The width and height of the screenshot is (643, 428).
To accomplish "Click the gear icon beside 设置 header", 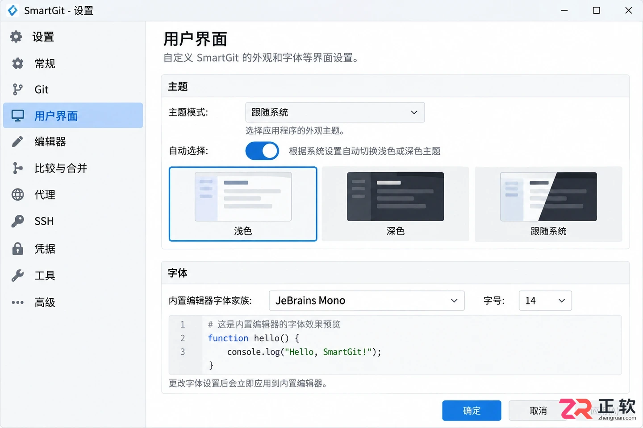I will (16, 37).
